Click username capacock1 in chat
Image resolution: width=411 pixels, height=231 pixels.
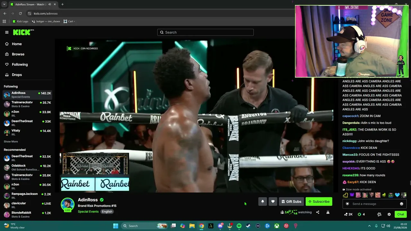pos(350,116)
